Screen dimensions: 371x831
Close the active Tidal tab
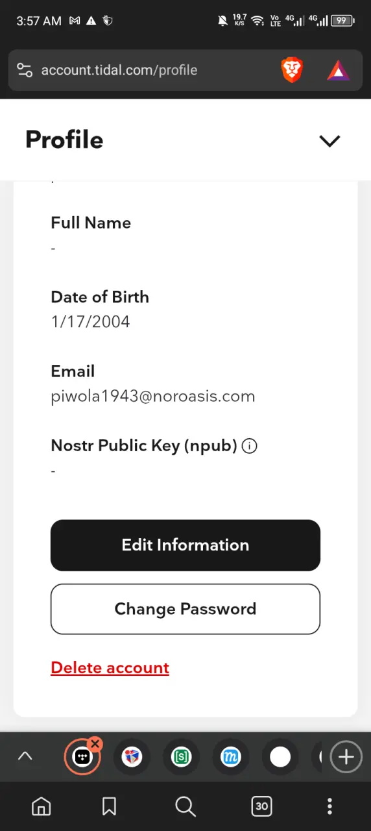coord(95,744)
